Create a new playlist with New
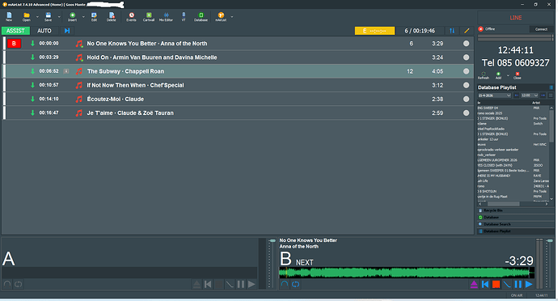Screen dimensions: 558x301 click(x=9, y=16)
